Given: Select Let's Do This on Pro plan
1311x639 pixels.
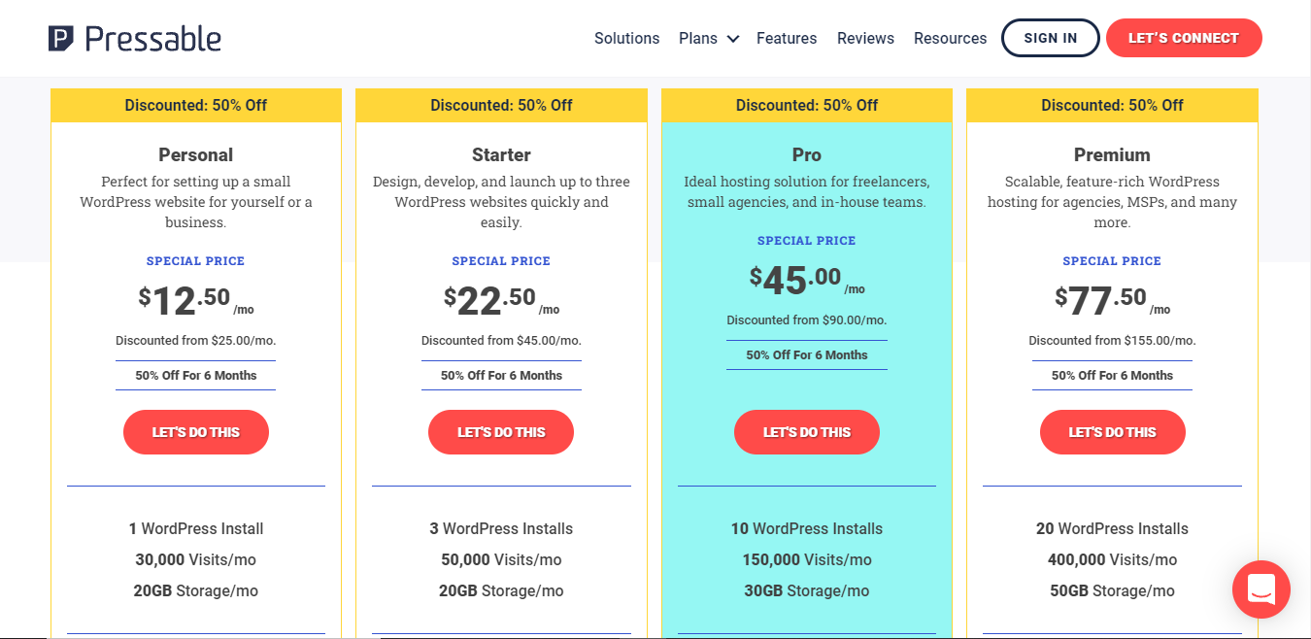Looking at the screenshot, I should coord(806,432).
